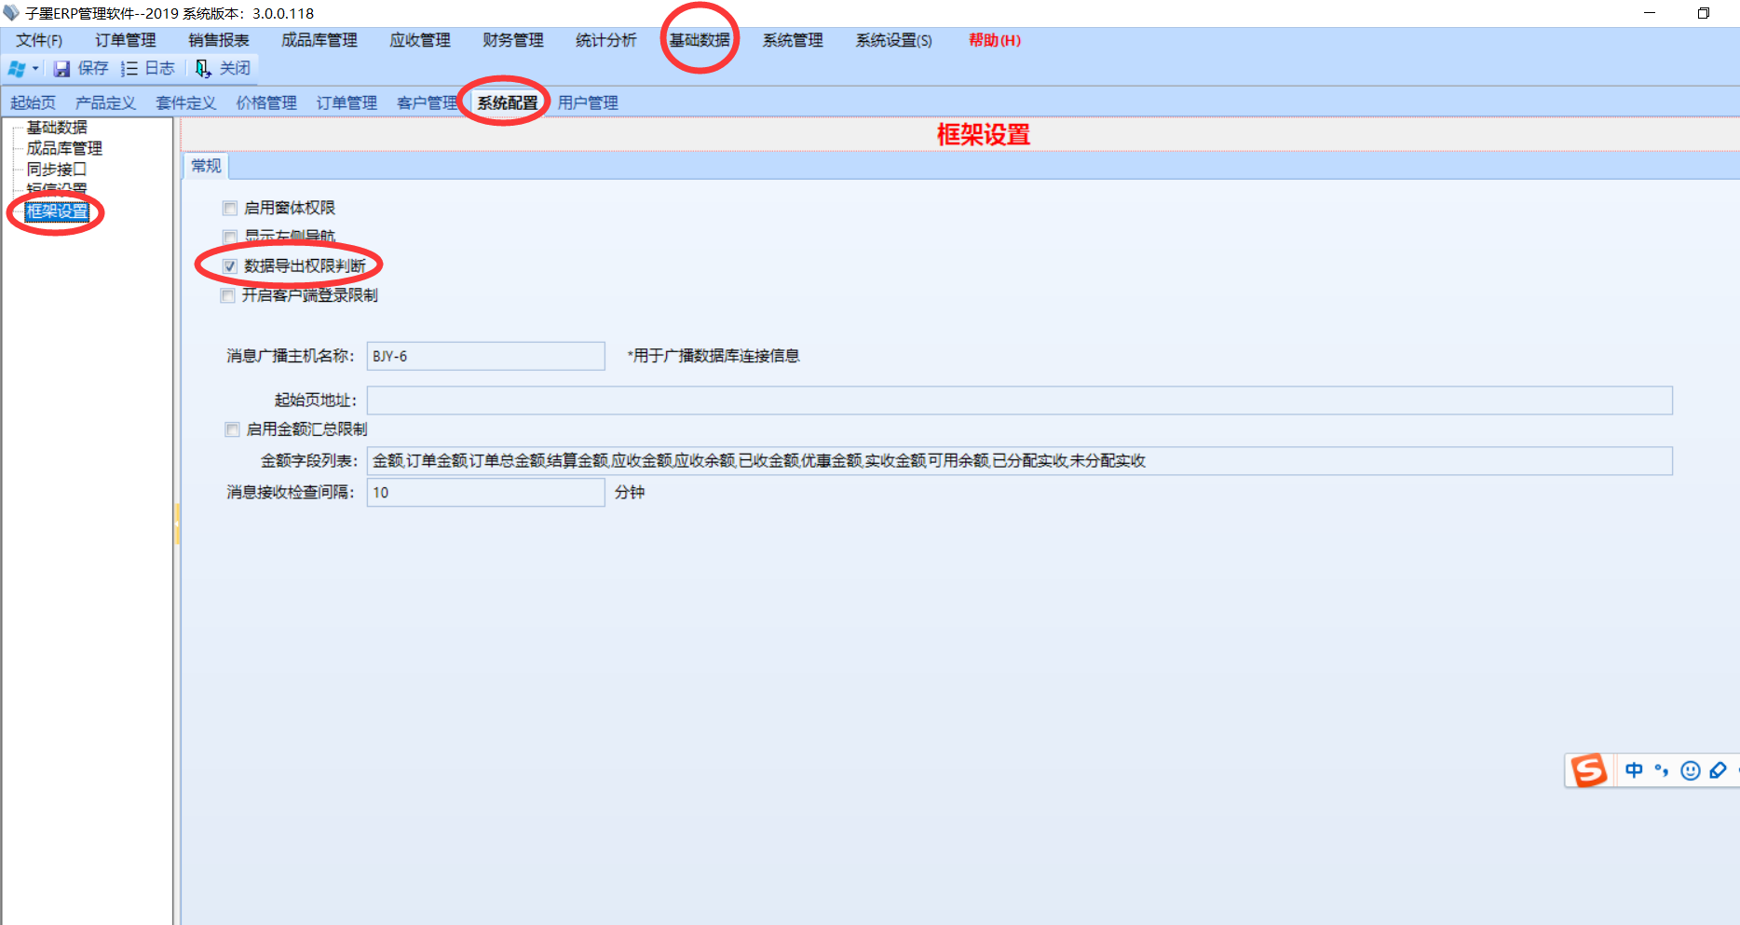Uncheck 数据导出权限判断 checkbox
The height and width of the screenshot is (925, 1740).
230,266
